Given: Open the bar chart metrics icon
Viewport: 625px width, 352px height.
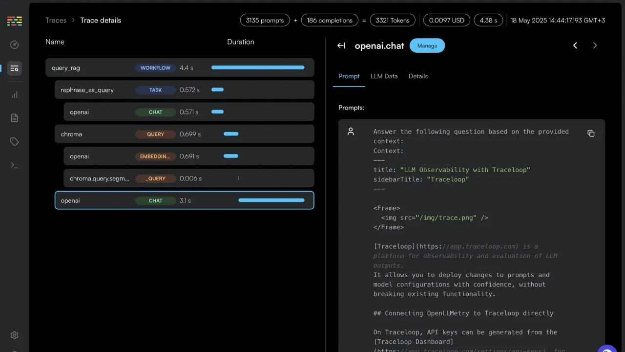Looking at the screenshot, I should pos(15,94).
